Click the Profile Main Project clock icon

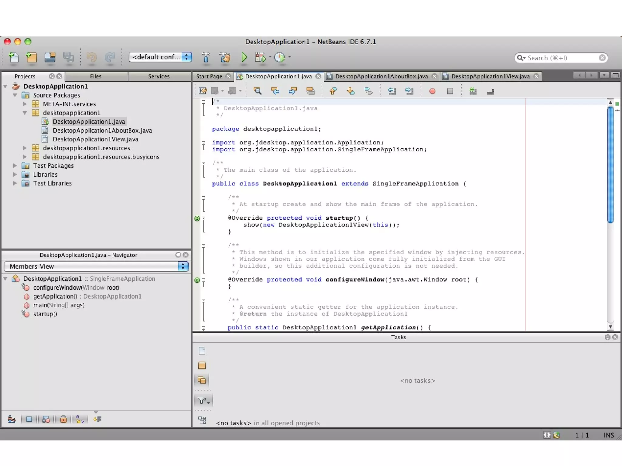[280, 57]
